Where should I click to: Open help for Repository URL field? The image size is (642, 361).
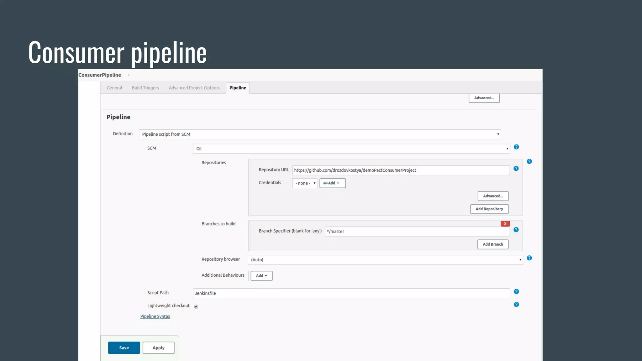click(x=516, y=169)
